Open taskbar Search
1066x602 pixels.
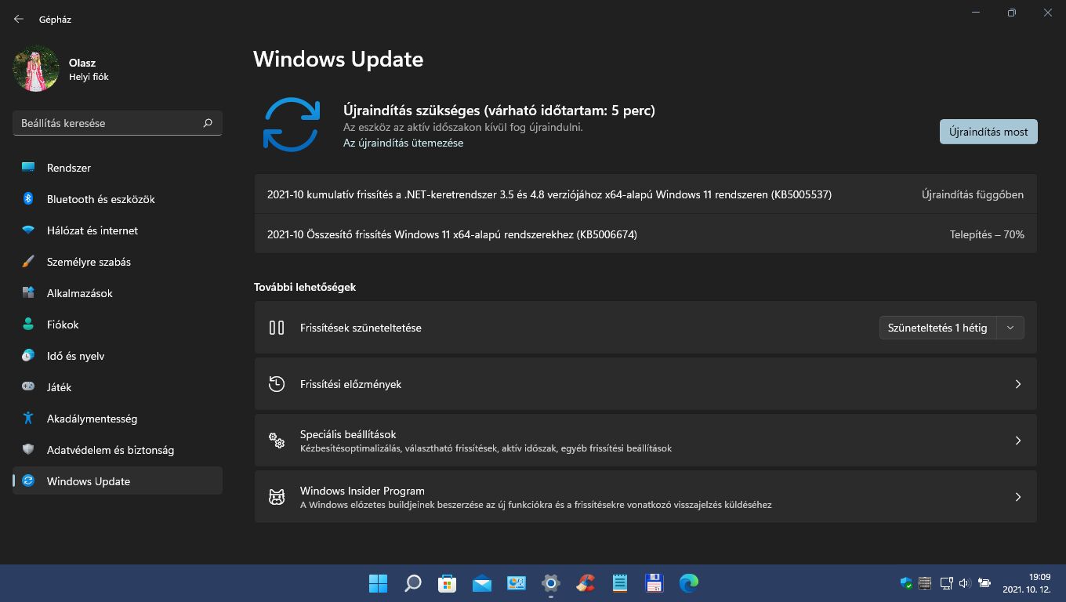click(412, 583)
